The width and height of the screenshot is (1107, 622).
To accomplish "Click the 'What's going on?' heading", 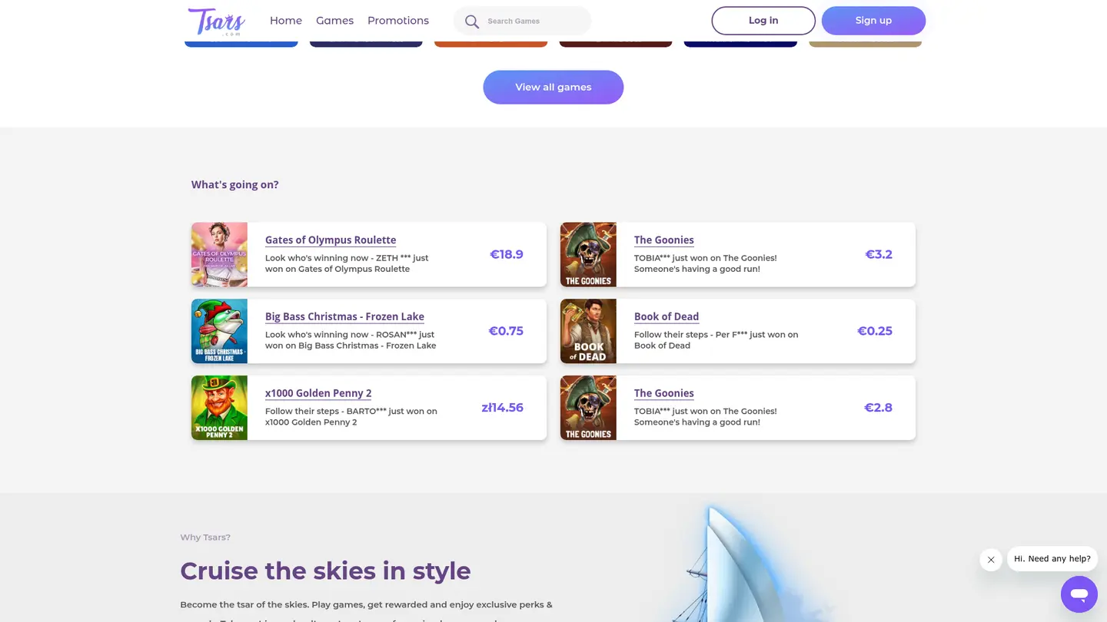I will (235, 185).
